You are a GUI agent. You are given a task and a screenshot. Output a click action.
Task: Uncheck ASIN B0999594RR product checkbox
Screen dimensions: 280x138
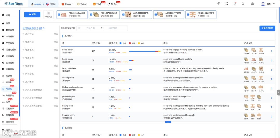click(x=124, y=14)
